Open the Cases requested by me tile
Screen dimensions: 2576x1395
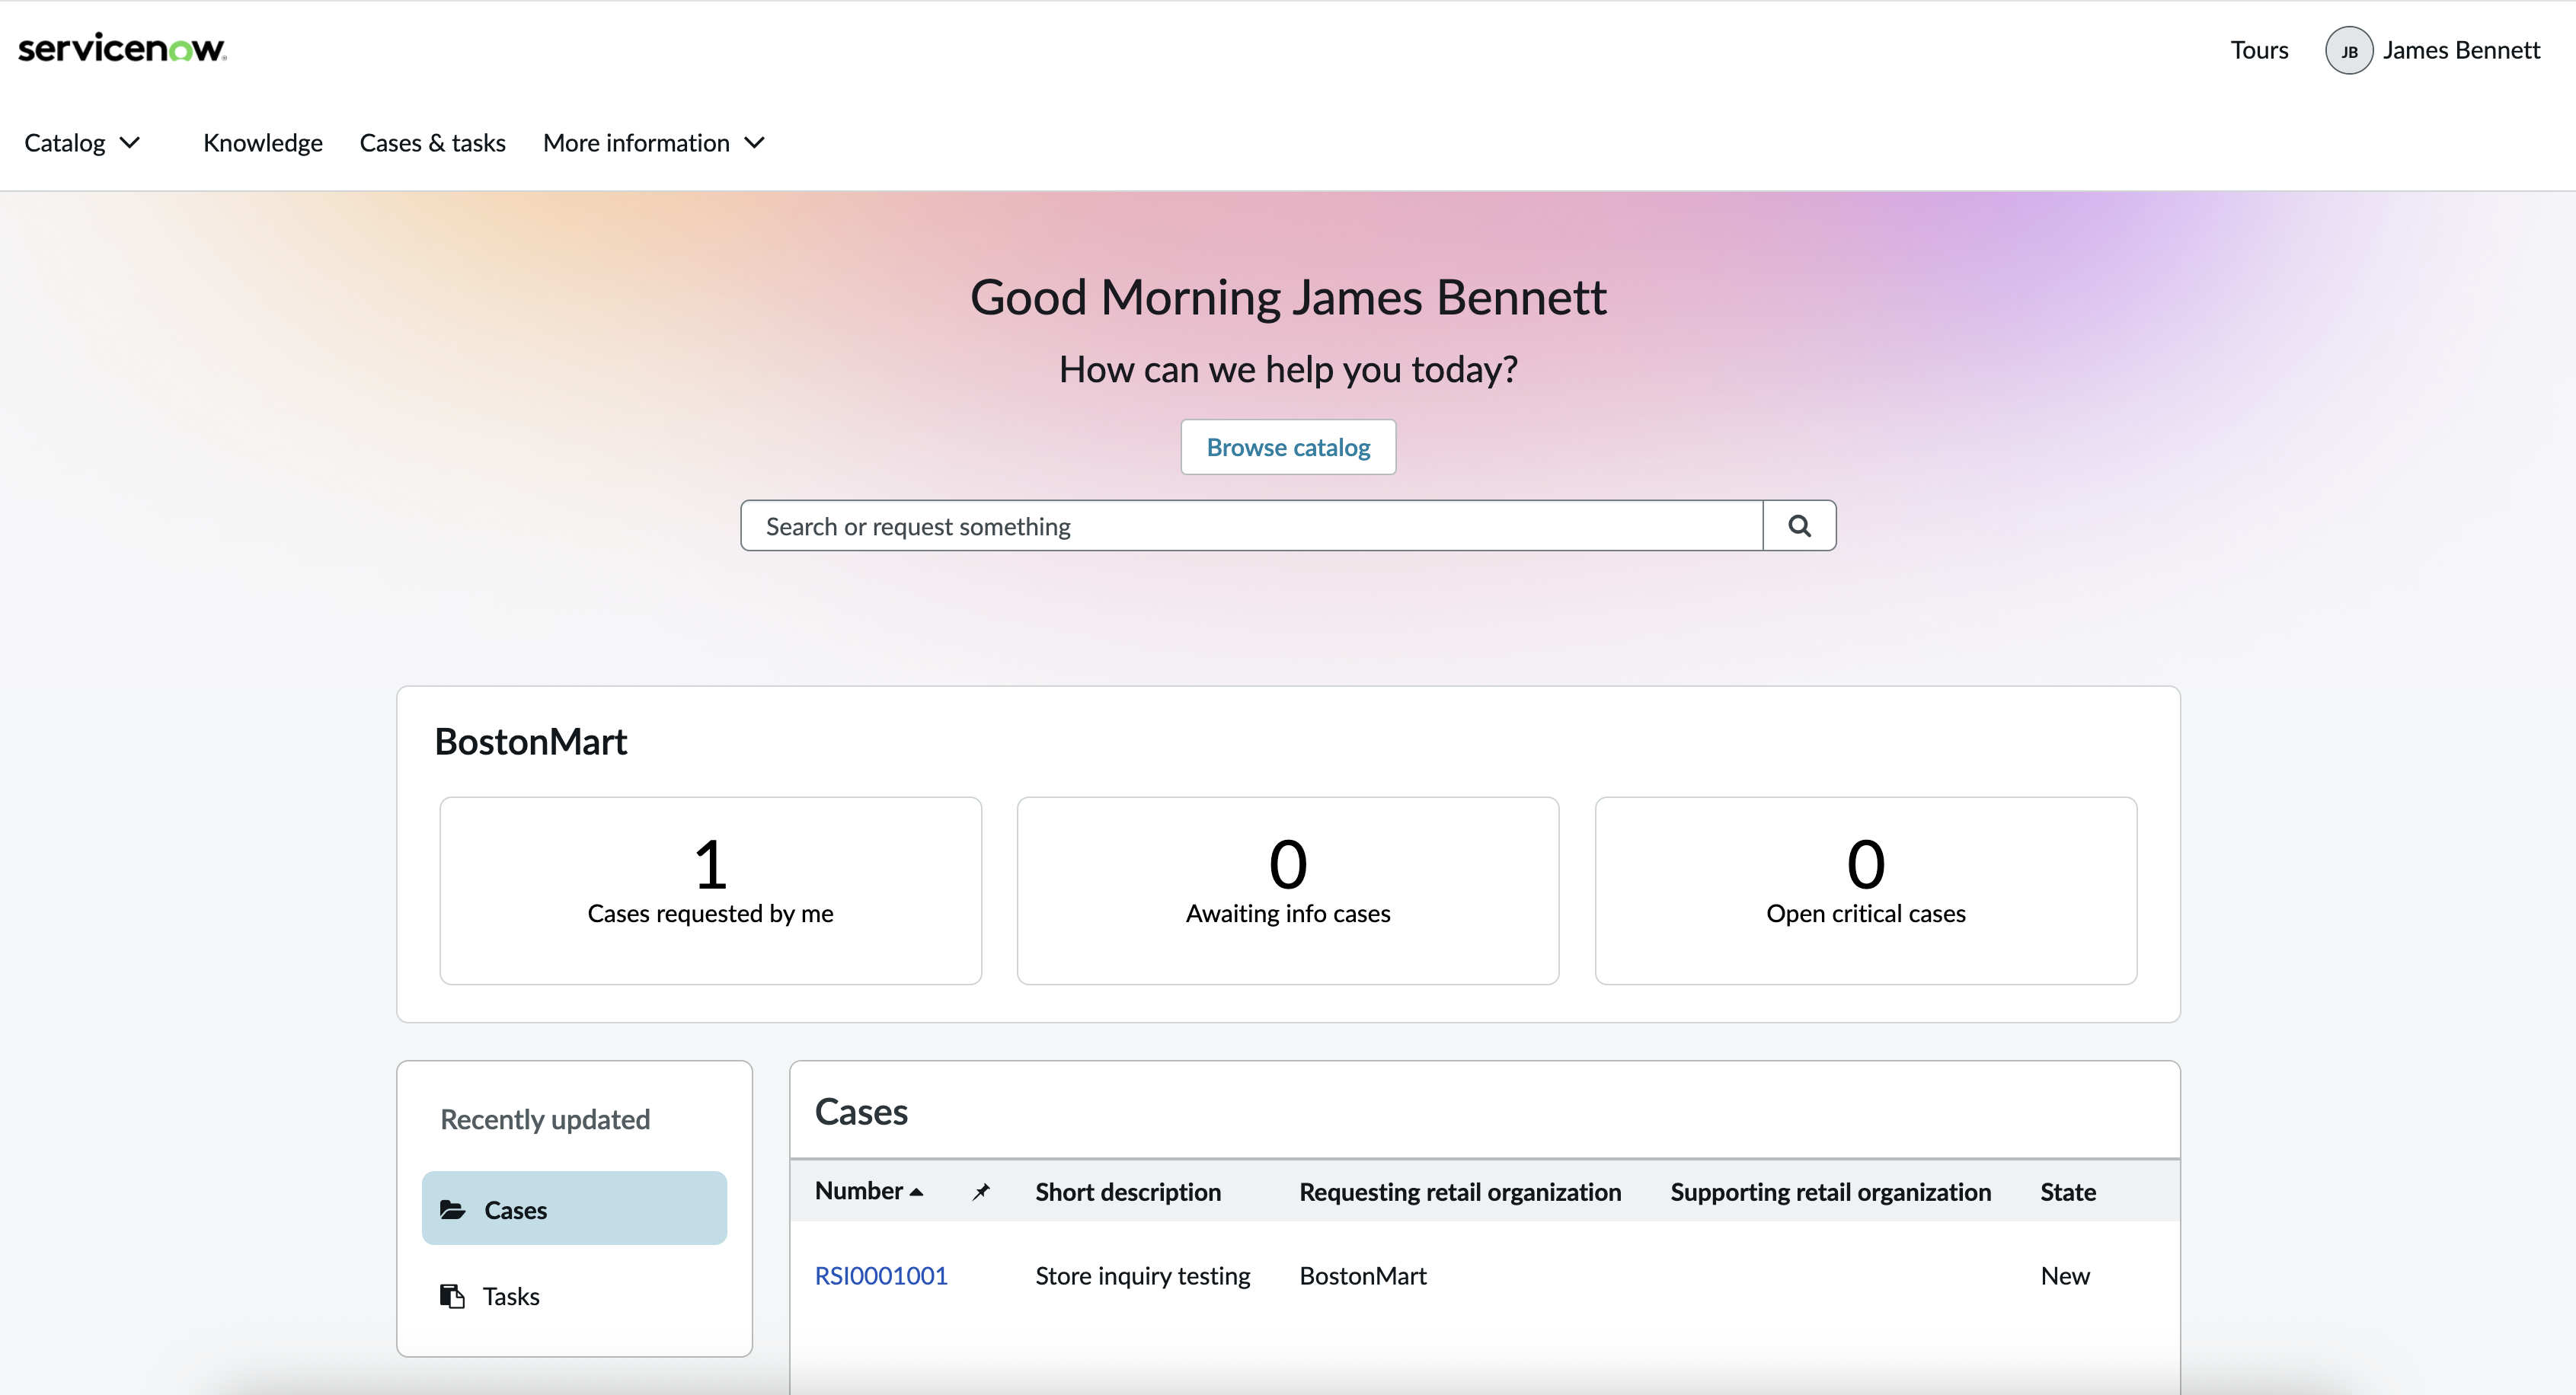click(x=710, y=890)
